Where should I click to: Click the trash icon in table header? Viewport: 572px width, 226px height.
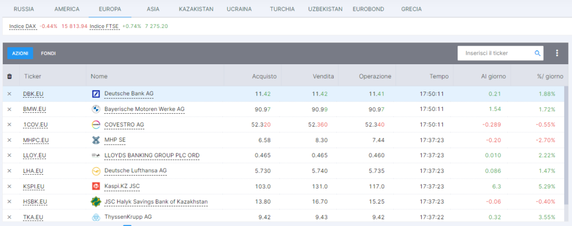pyautogui.click(x=9, y=76)
